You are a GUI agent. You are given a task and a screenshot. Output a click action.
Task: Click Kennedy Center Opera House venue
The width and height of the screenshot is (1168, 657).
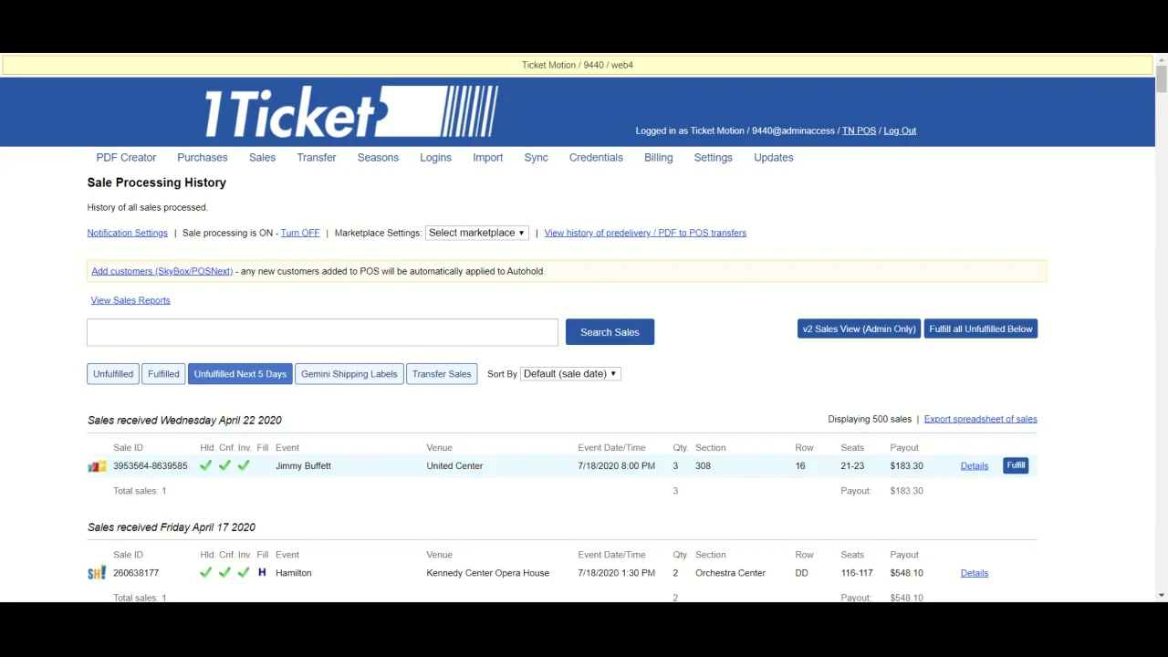pyautogui.click(x=487, y=573)
